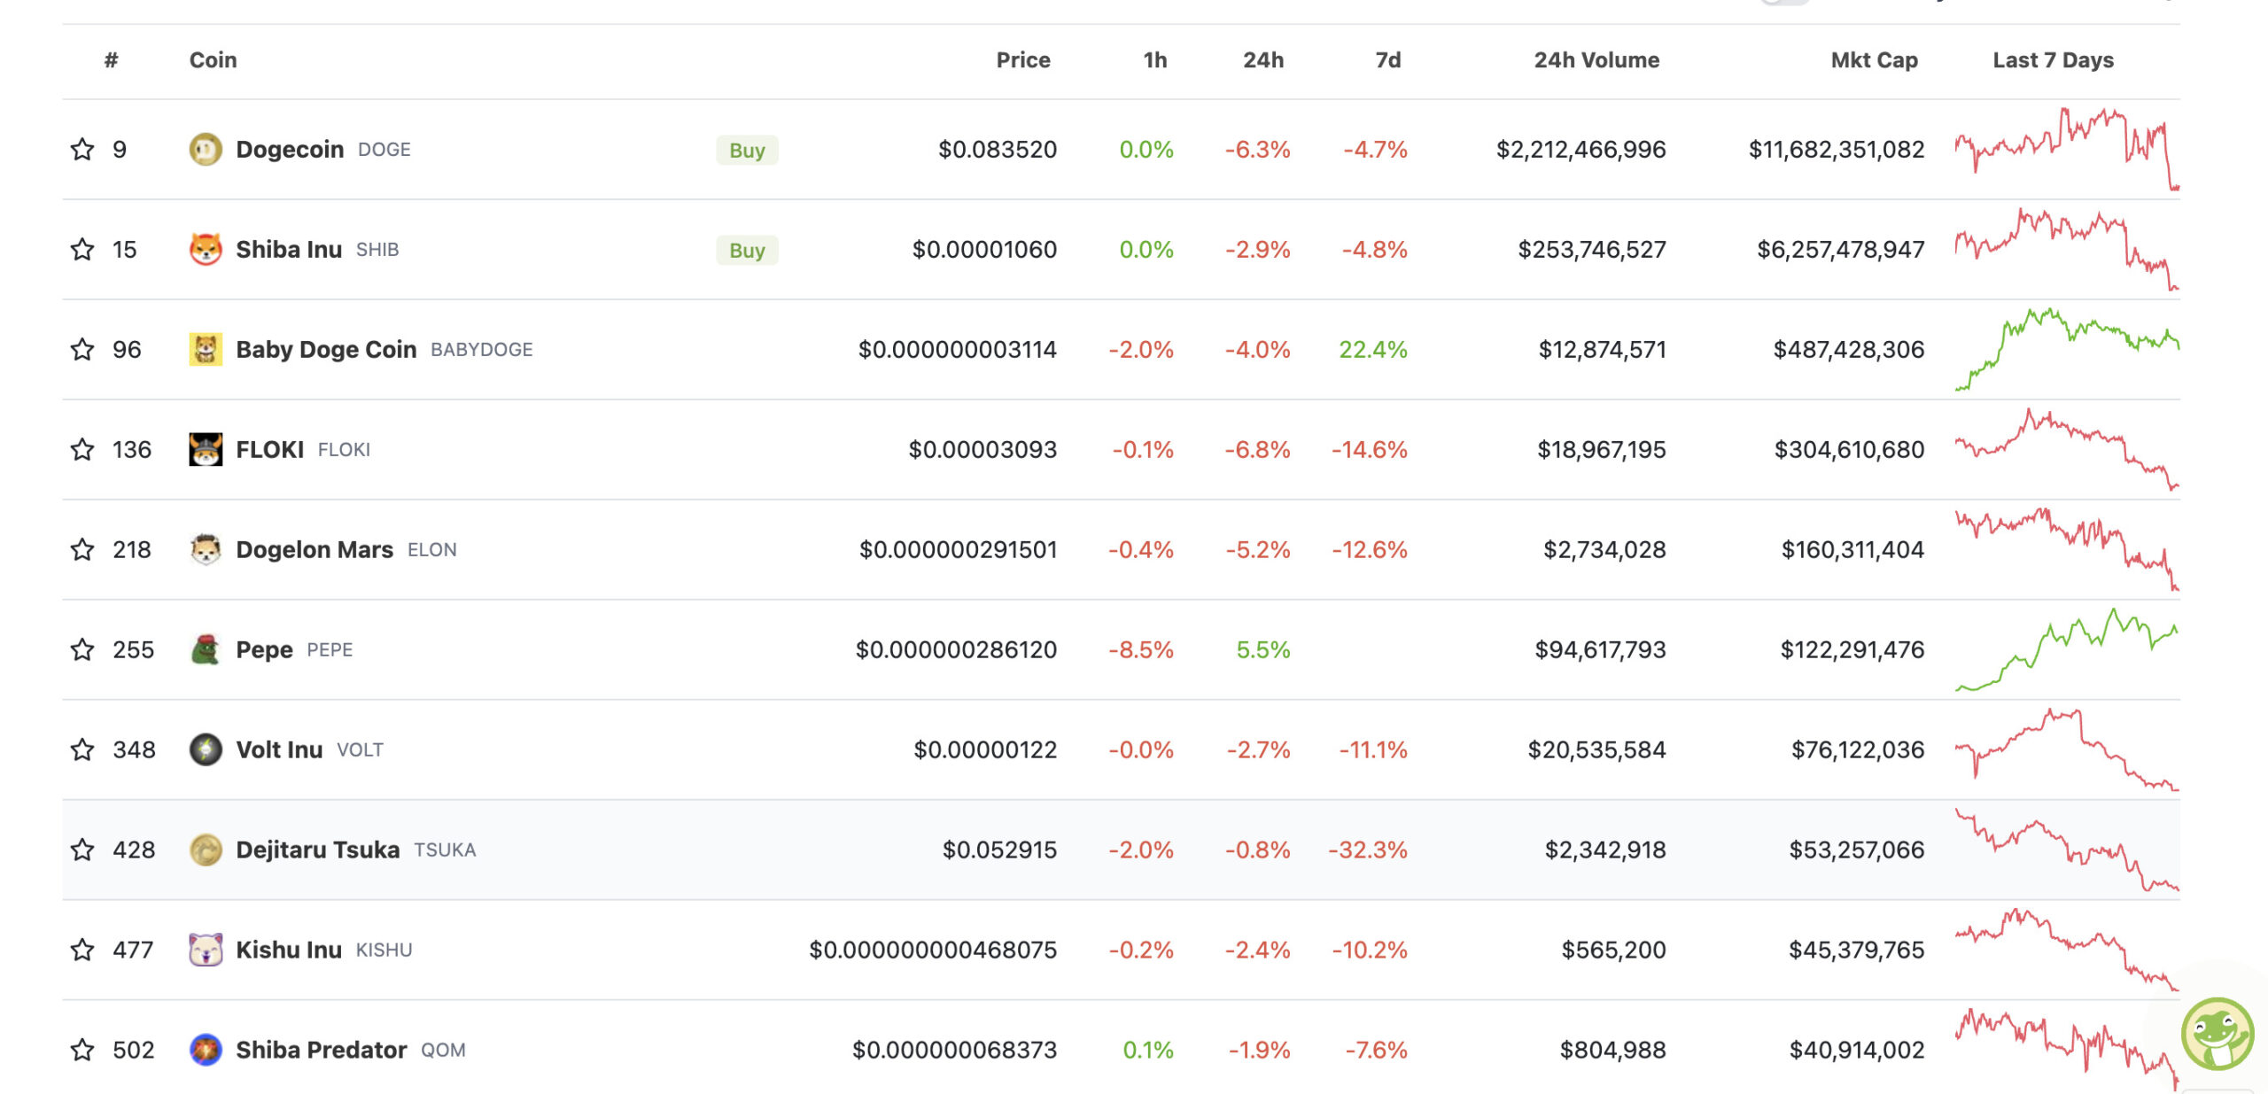Sort by 1h change column
The width and height of the screenshot is (2268, 1094).
(1155, 60)
